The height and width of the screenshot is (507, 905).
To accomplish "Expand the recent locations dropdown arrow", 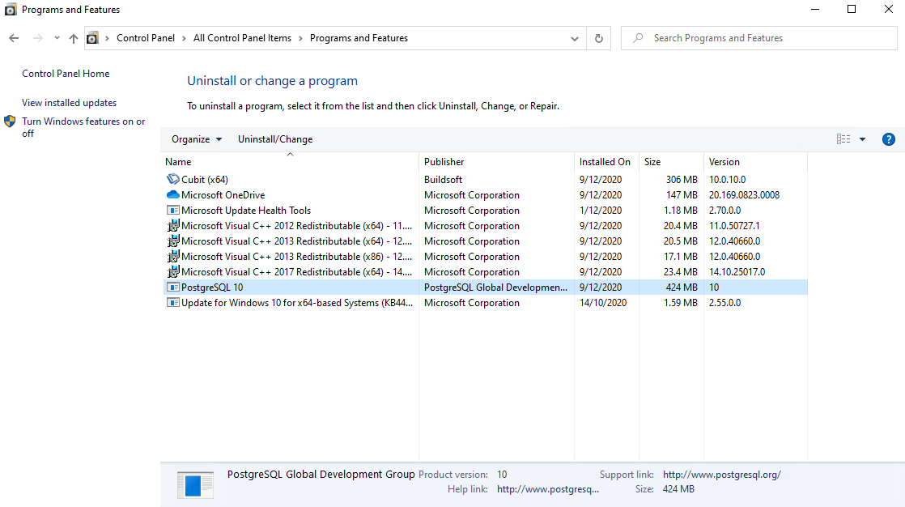I will coord(57,38).
